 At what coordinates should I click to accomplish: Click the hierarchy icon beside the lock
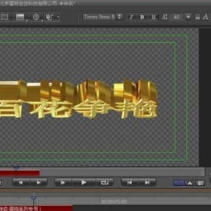tap(205, 17)
